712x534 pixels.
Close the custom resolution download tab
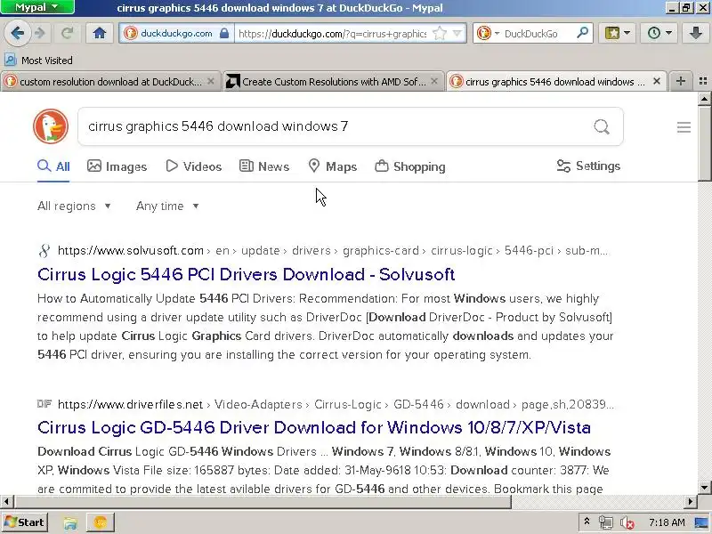coord(211,81)
